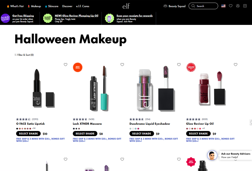Toggle favorite heart on Lash XTNDR Mascara
This screenshot has height=171, width=252.
[x=122, y=64]
